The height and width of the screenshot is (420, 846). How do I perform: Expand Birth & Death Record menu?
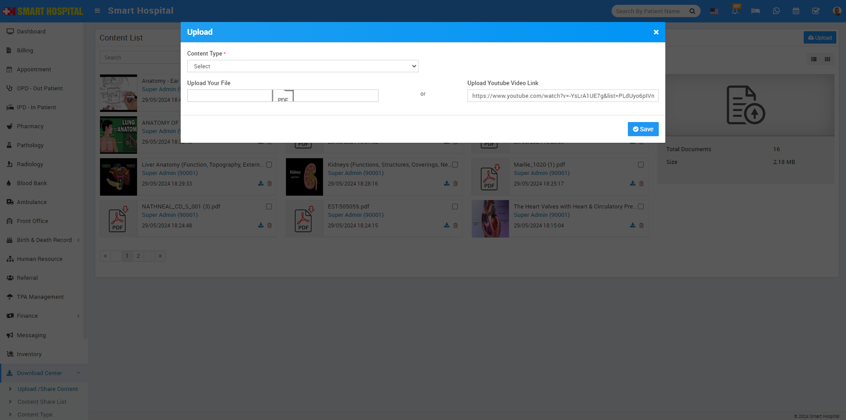coord(44,240)
